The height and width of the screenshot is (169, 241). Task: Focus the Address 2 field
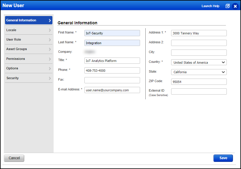(199, 43)
